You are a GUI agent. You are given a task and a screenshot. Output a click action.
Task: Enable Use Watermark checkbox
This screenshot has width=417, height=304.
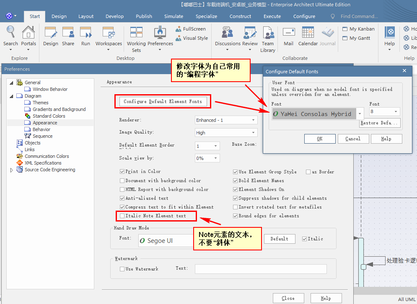[x=122, y=269]
